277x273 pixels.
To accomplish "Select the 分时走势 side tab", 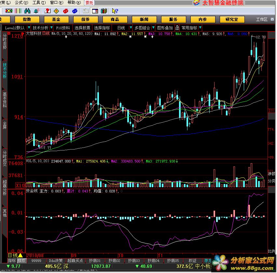I will point(5,42).
